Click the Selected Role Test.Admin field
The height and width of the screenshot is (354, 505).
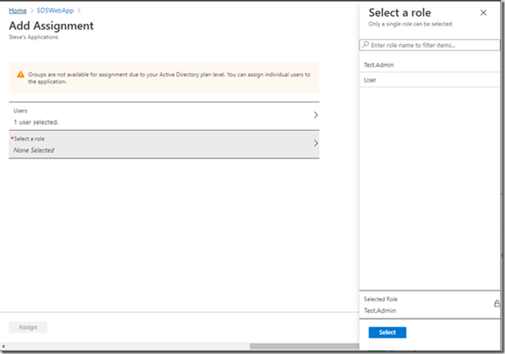pos(429,305)
